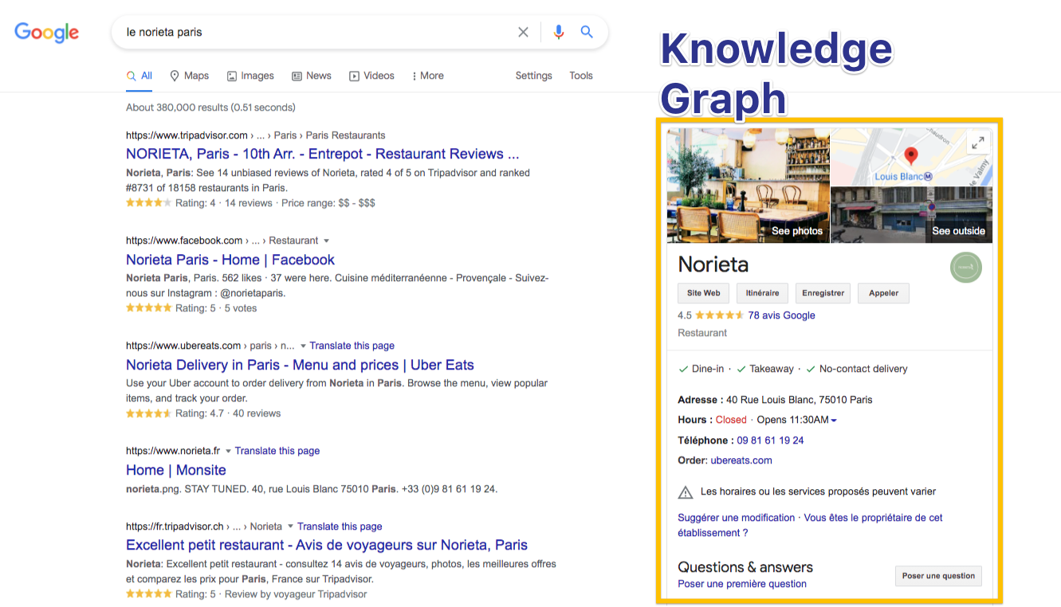Viewport: 1061px width, 607px height.
Task: Expand the map with the fullscreen arrows icon
Action: click(978, 143)
